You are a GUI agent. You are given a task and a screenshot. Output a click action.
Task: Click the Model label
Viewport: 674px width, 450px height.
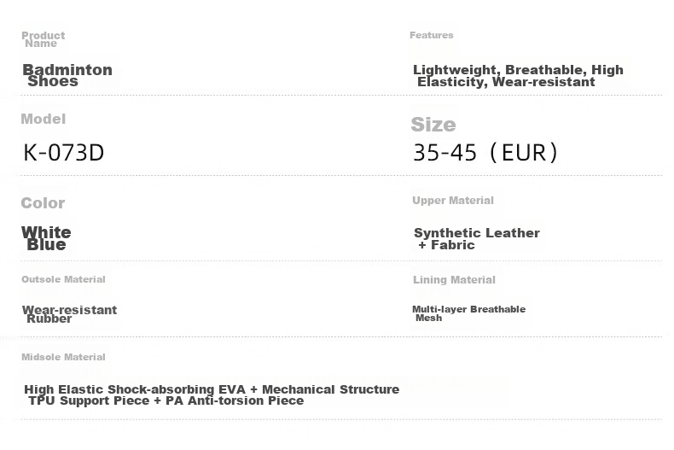pos(43,119)
